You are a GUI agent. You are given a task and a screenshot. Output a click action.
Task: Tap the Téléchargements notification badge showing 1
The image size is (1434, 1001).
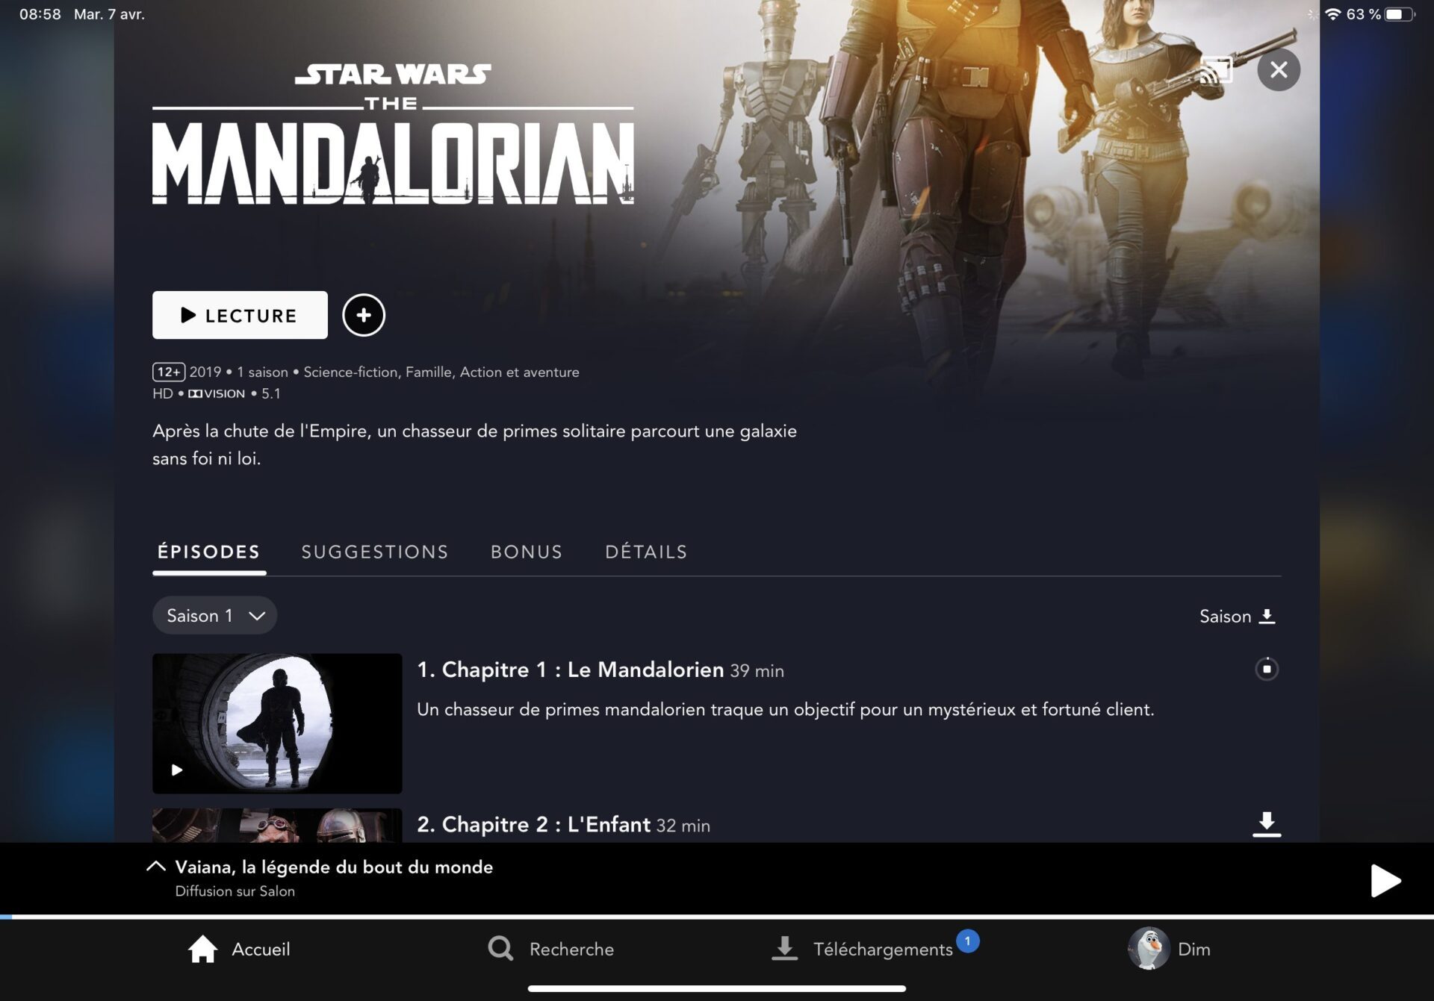click(968, 941)
